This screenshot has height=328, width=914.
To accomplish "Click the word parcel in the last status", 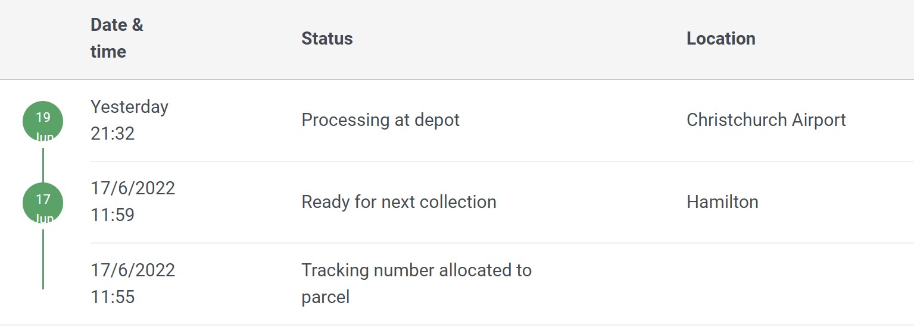I will coord(325,297).
